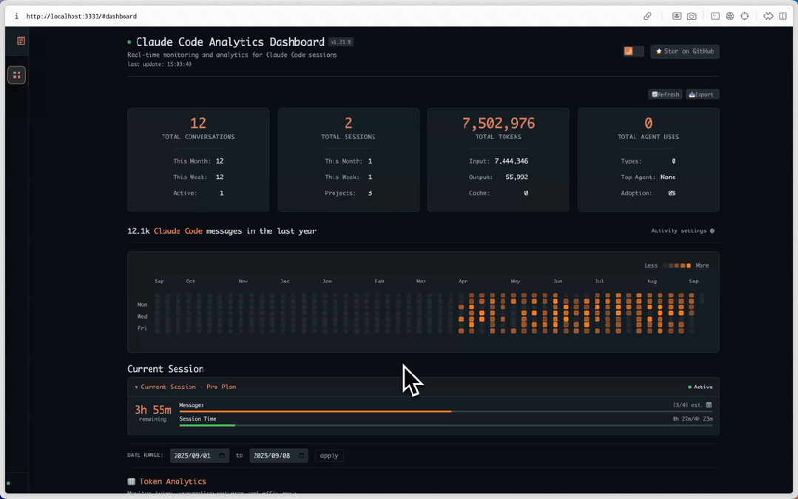Click the Token Analytics section icon
Screen dimensions: 798x499
131,481
